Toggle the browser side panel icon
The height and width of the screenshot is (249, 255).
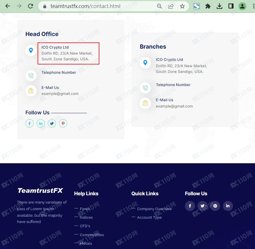click(231, 6)
